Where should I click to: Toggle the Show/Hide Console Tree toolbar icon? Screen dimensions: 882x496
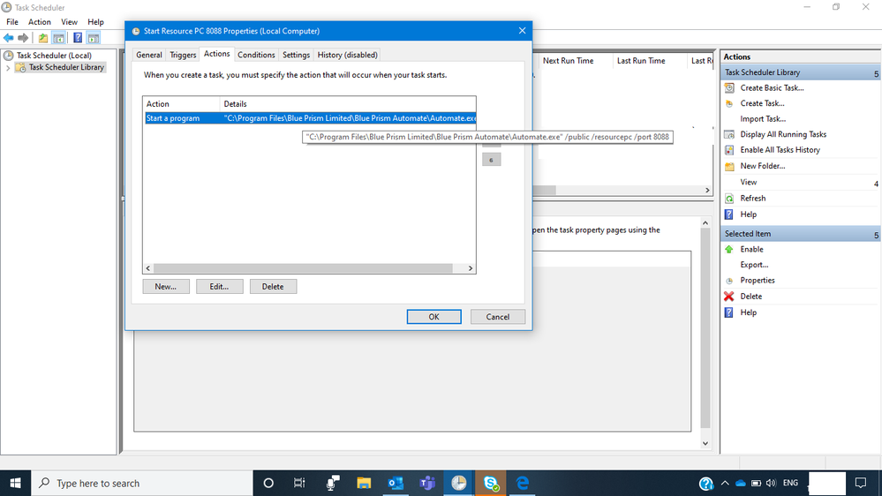coord(58,38)
